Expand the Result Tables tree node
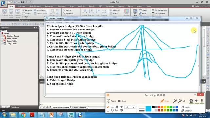 [x=2, y=39]
